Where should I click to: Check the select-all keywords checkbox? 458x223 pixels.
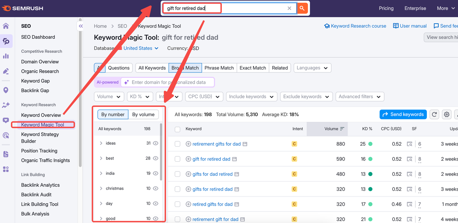pyautogui.click(x=177, y=129)
